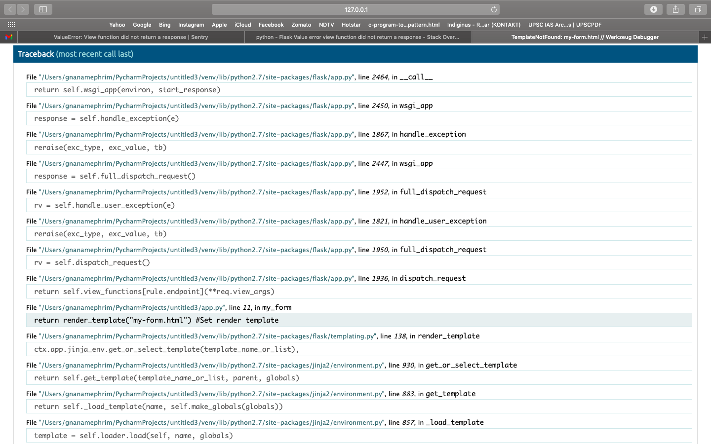Open the Hotstar bookmark

click(x=351, y=25)
